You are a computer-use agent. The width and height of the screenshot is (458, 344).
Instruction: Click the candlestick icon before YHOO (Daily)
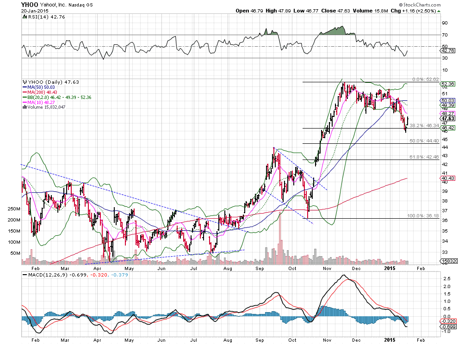[x=25, y=82]
